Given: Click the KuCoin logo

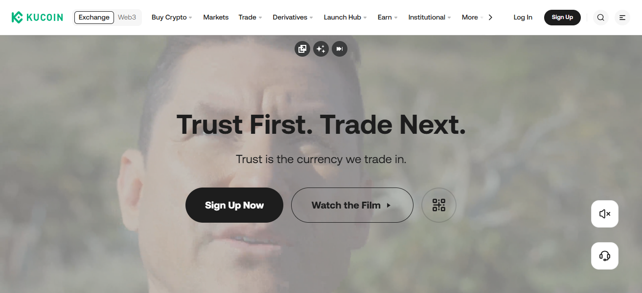Looking at the screenshot, I should [x=37, y=18].
